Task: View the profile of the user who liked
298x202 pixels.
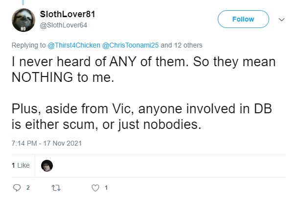Action: point(47,166)
